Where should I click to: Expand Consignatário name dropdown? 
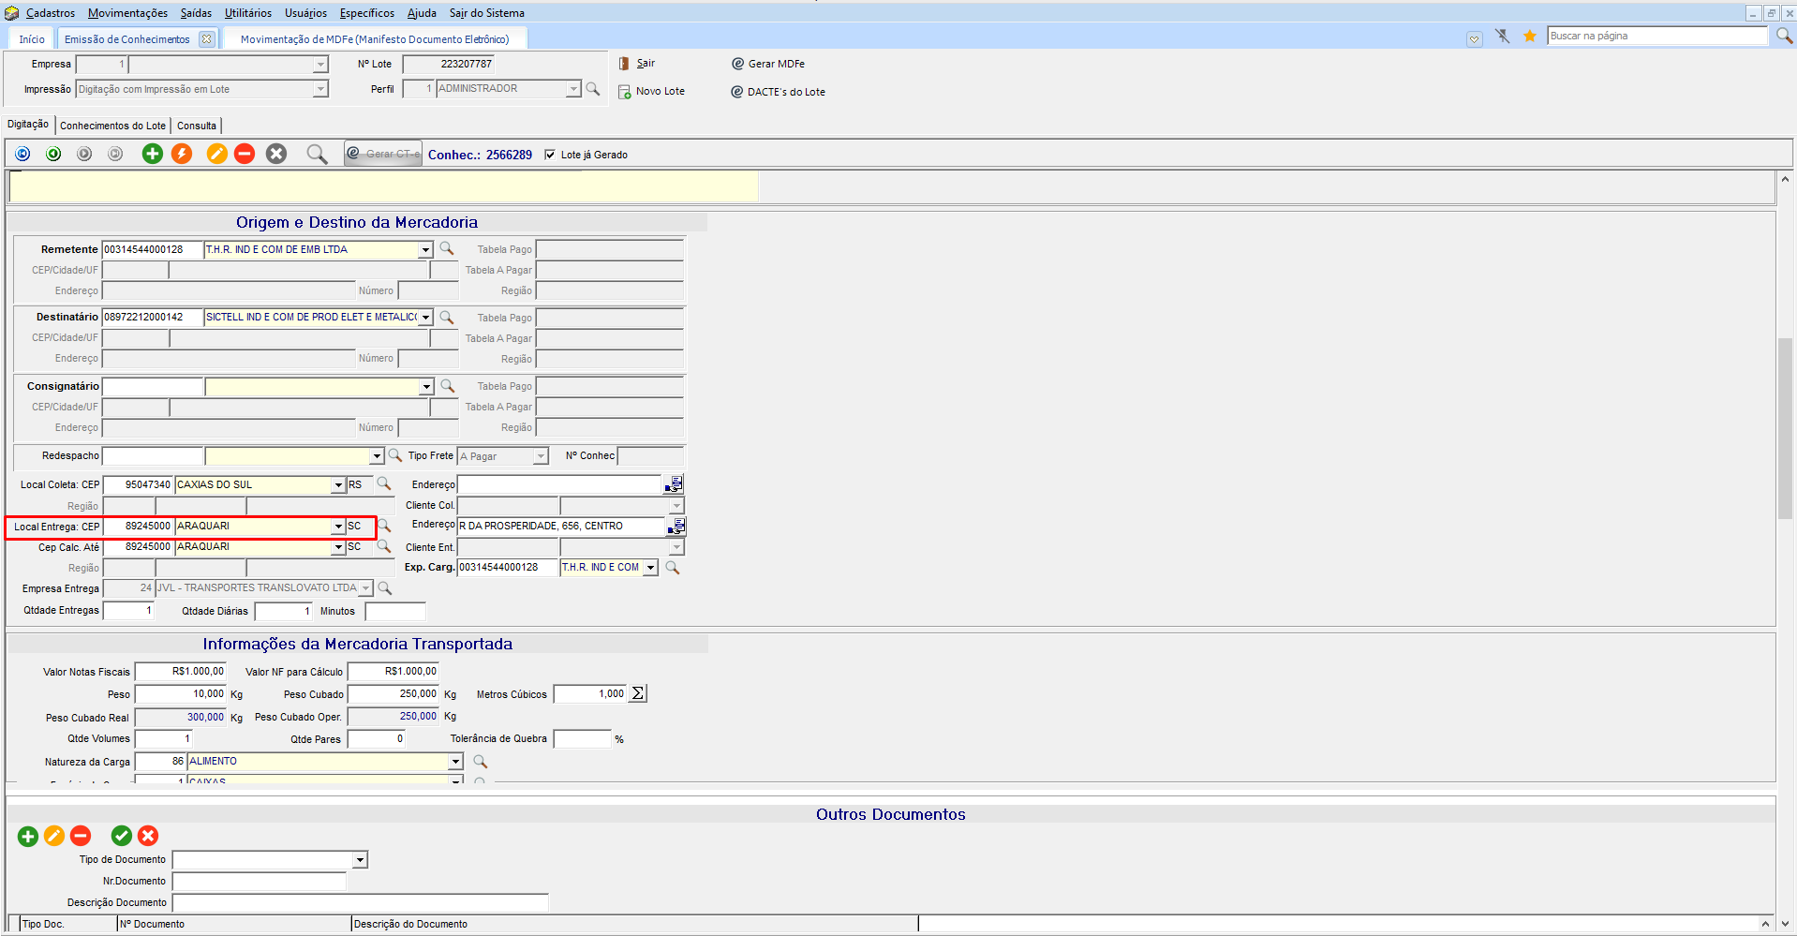pyautogui.click(x=426, y=387)
